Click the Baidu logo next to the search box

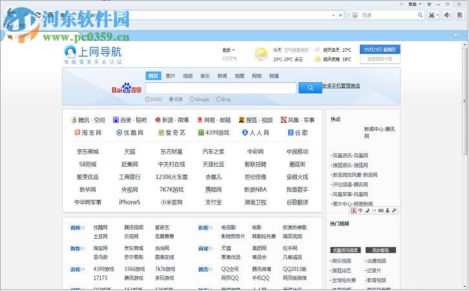point(126,88)
